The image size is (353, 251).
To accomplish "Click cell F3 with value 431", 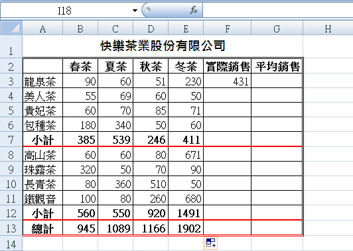I will click(x=227, y=81).
